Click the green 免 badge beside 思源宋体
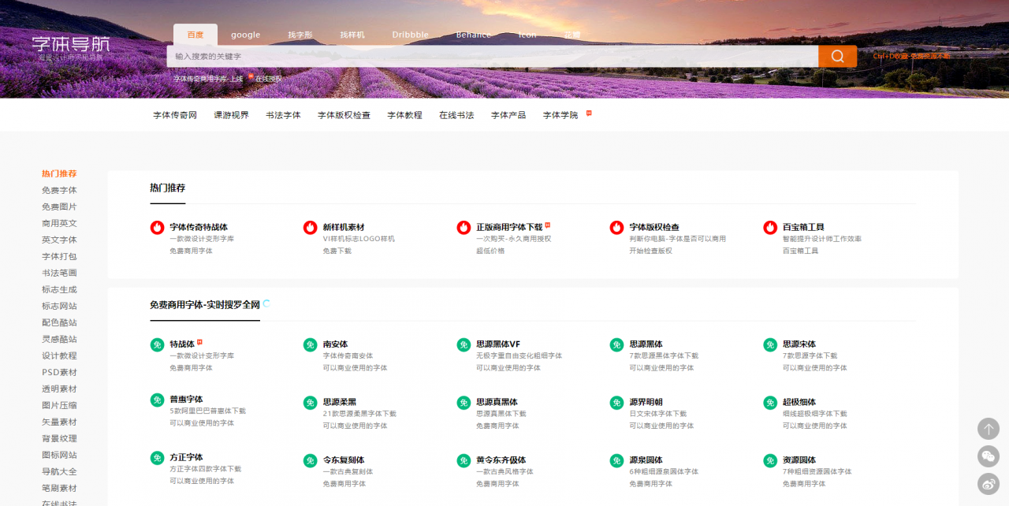The image size is (1009, 506). [x=771, y=344]
